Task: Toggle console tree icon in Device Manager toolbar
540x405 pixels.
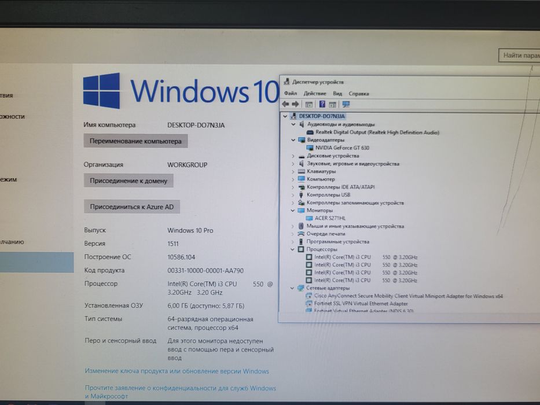Action: pyautogui.click(x=309, y=104)
